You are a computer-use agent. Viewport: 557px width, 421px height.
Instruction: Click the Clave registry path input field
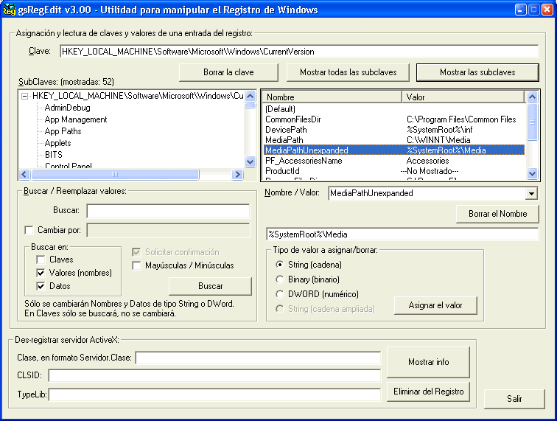[299, 52]
